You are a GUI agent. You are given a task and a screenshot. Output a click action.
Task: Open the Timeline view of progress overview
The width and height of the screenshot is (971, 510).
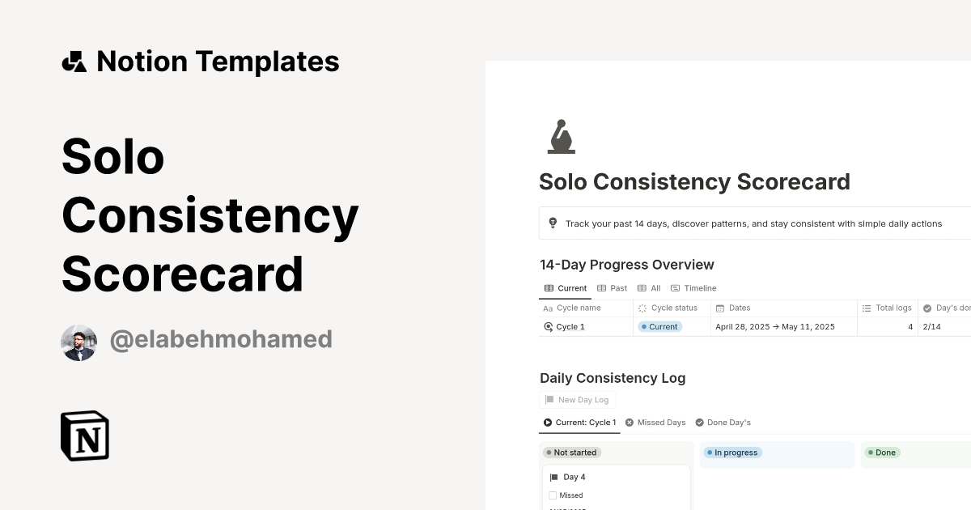[x=694, y=288]
